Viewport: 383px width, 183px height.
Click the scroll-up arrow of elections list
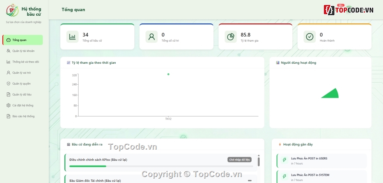[259, 156]
